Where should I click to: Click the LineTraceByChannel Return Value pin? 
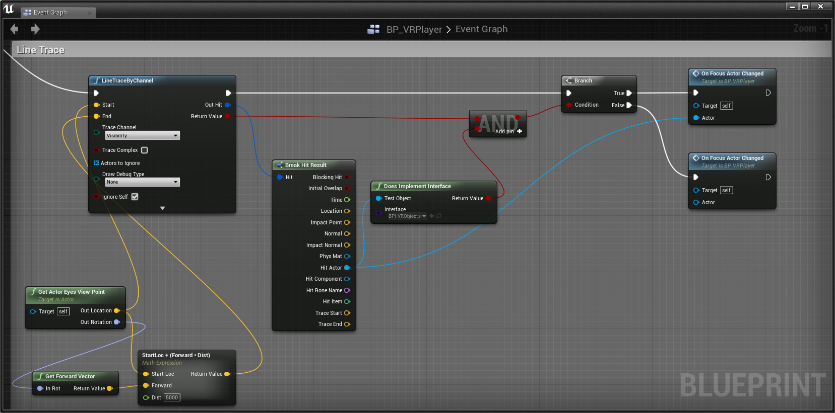pos(228,116)
